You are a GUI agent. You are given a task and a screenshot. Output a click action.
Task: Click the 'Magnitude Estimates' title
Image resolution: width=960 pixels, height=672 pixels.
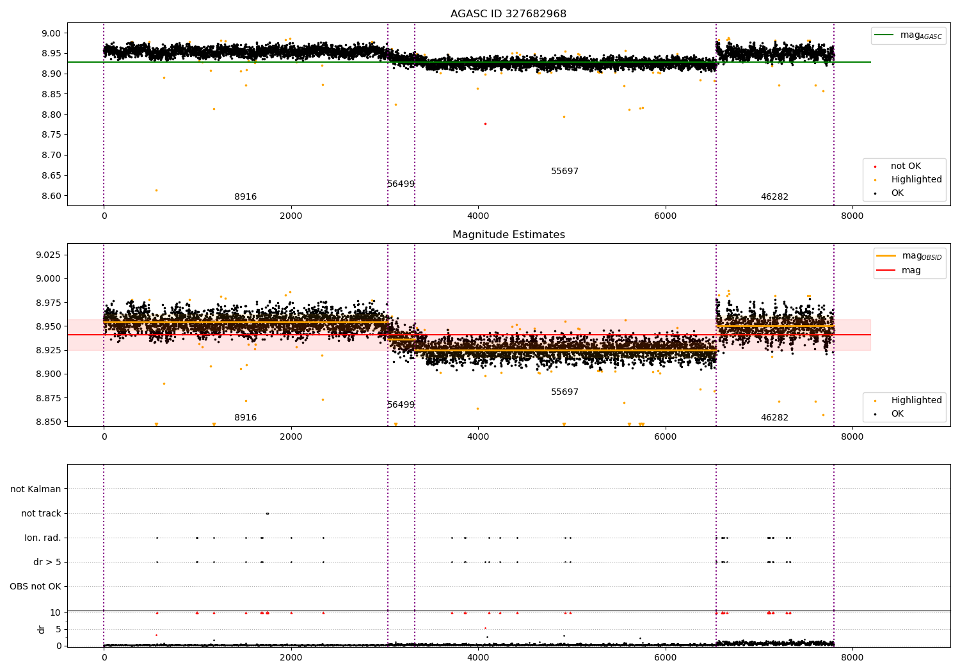click(x=508, y=234)
